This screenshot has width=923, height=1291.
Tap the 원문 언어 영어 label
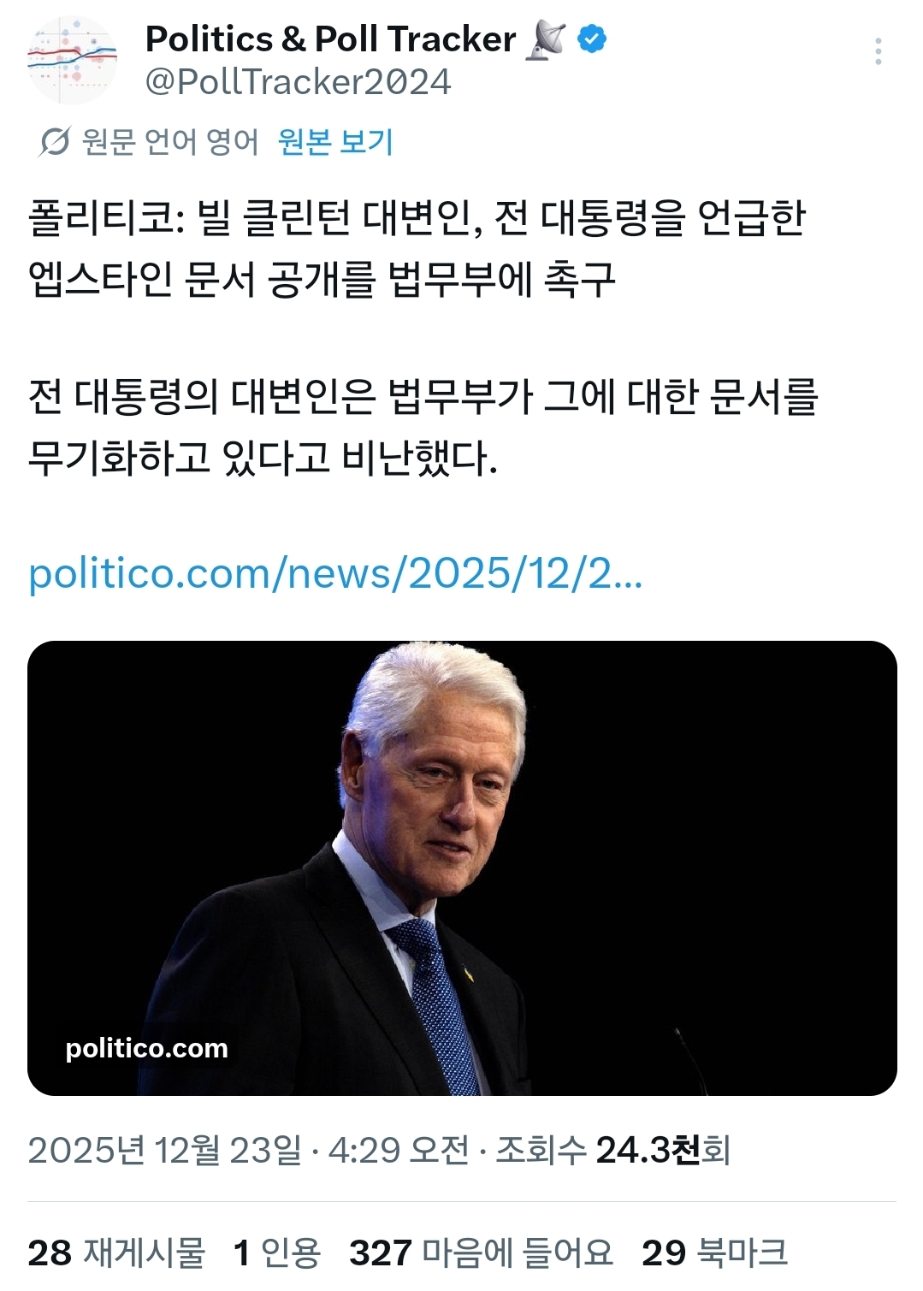[169, 141]
